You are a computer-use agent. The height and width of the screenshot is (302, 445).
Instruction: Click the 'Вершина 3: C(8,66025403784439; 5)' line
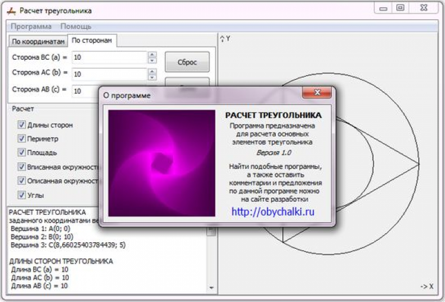pos(68,245)
